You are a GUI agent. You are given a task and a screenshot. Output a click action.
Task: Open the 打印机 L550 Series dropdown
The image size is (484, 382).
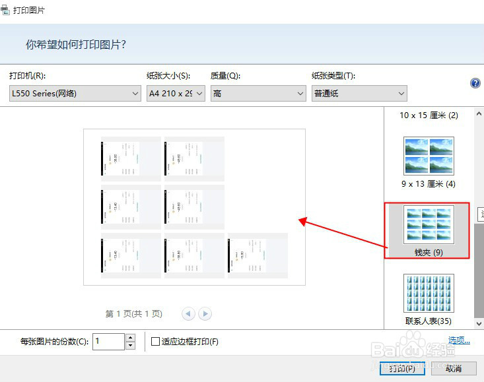pos(75,94)
